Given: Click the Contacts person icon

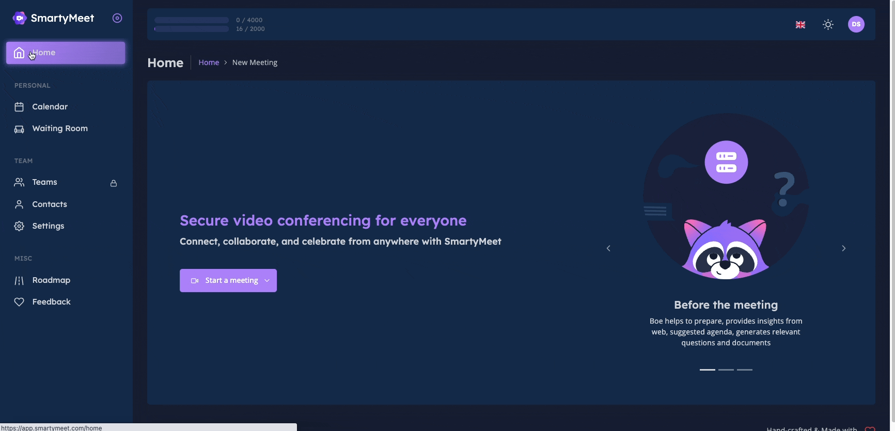Looking at the screenshot, I should [19, 204].
